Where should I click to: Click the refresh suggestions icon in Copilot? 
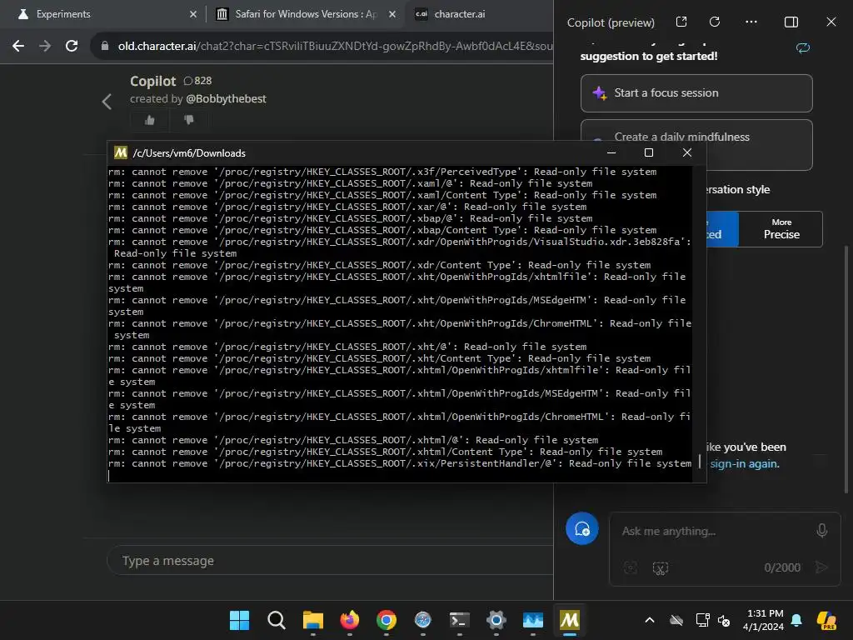tap(803, 47)
